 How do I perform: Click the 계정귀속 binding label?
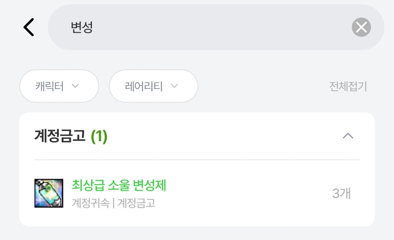coord(90,203)
